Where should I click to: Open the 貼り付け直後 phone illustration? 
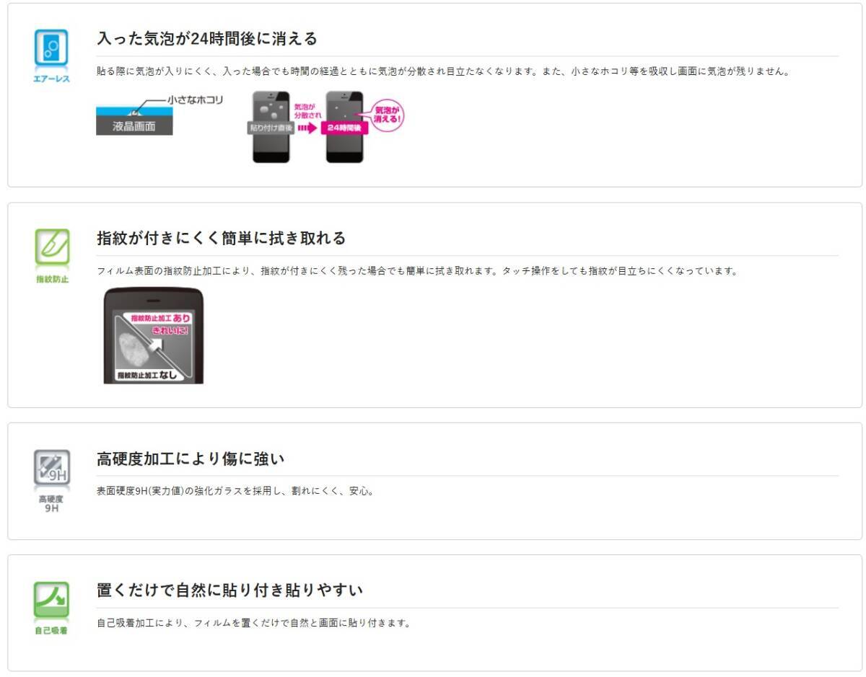(271, 127)
